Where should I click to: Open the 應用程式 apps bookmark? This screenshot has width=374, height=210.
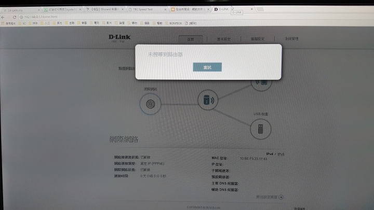point(9,23)
